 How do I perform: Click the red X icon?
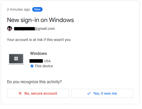(20, 93)
